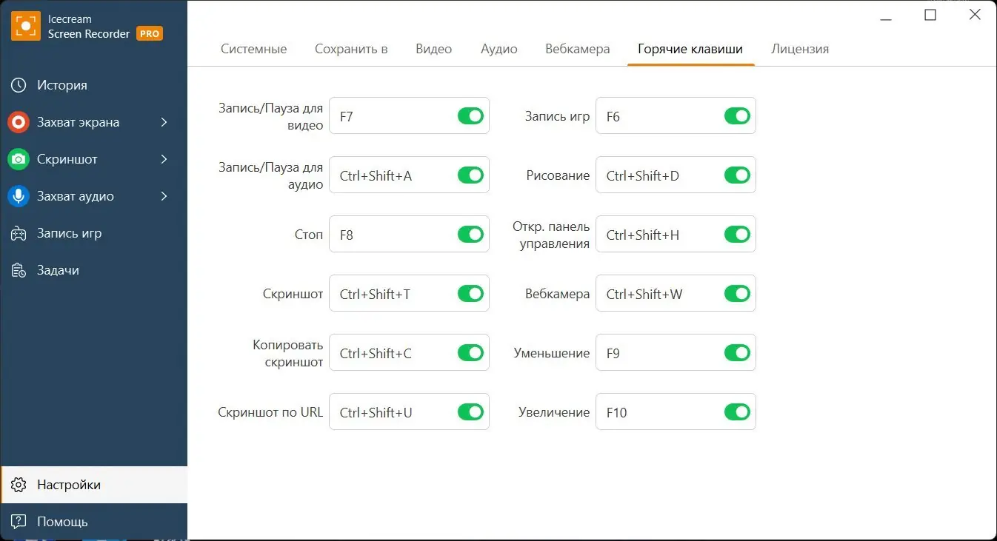Toggle off the Увеличение F10 switch

pos(737,411)
